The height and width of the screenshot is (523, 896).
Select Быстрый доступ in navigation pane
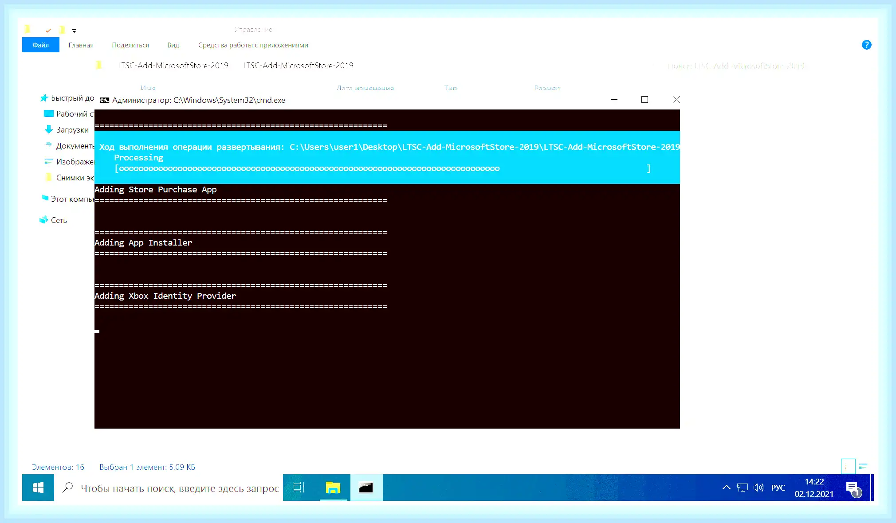point(67,98)
